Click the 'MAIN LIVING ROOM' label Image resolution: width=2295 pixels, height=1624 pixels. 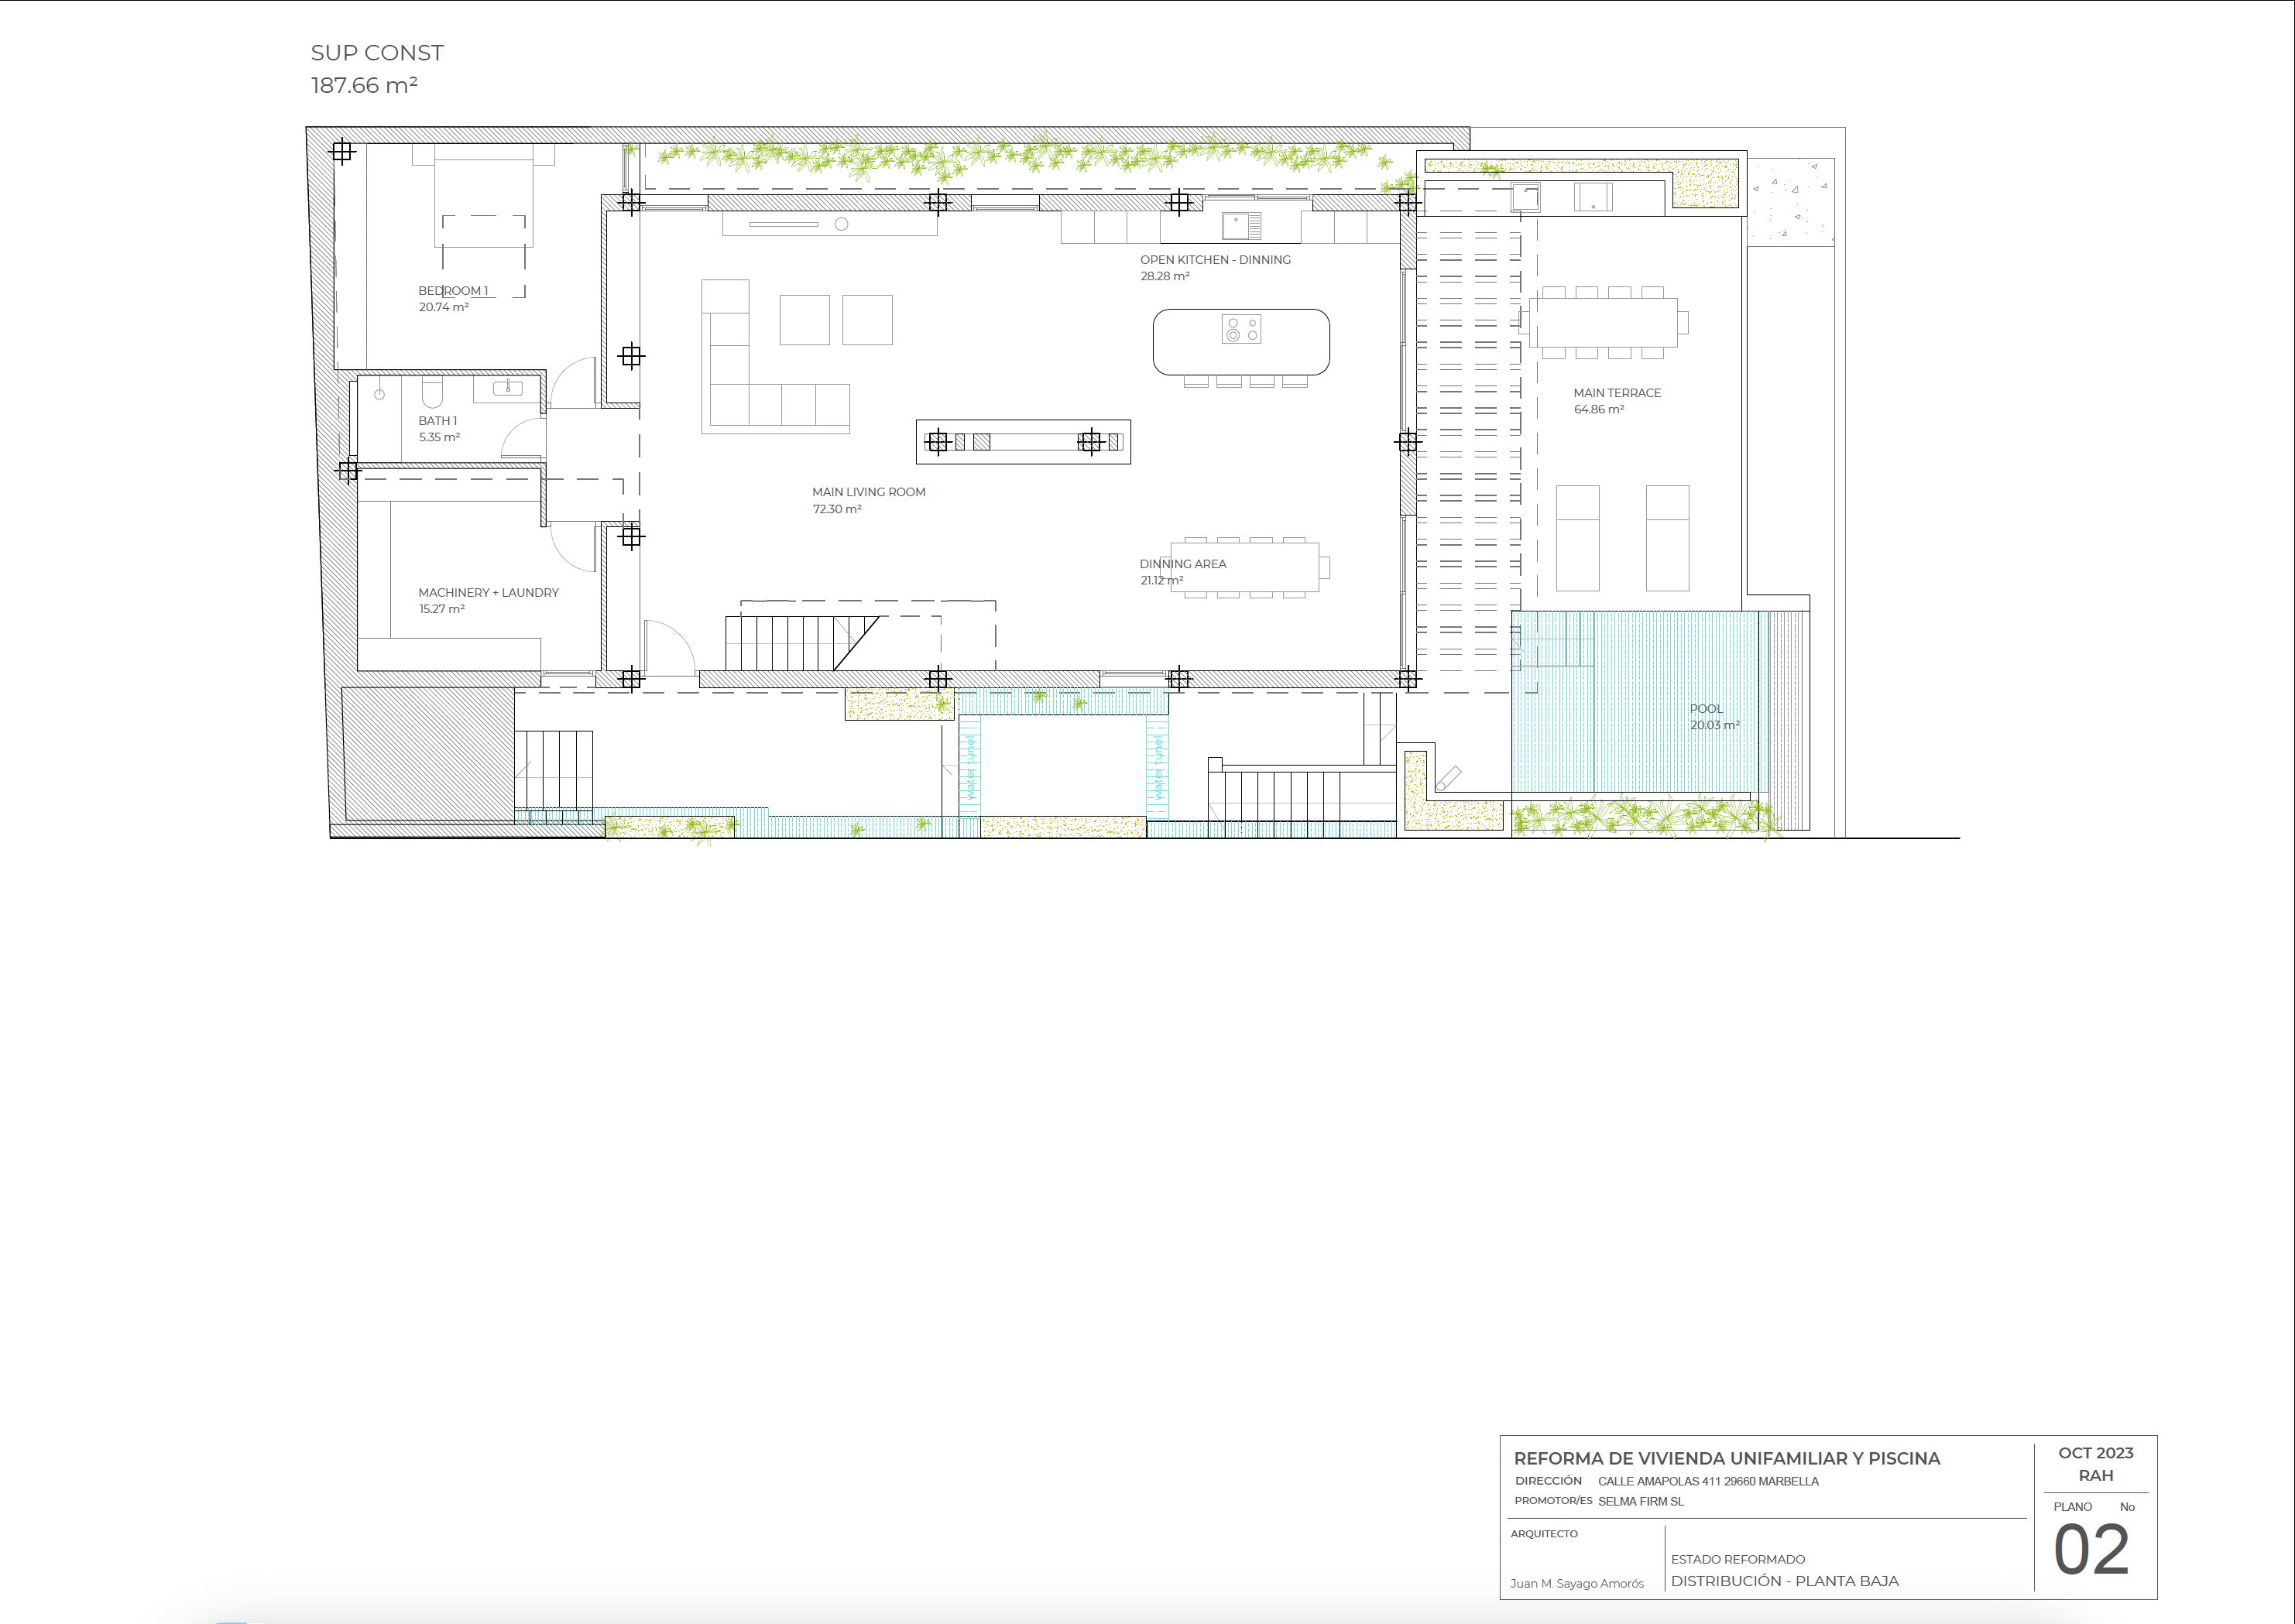click(868, 492)
